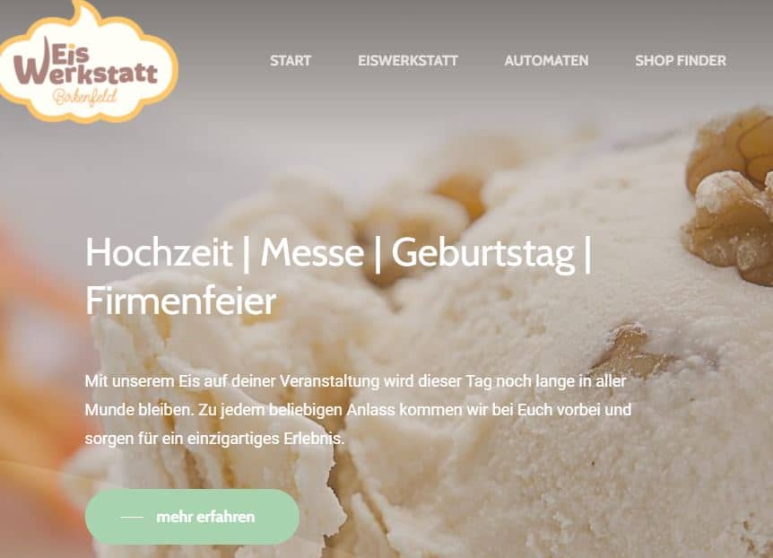This screenshot has width=773, height=558.
Task: Click the 'Birkenfeld' script text in logo
Action: pyautogui.click(x=85, y=96)
